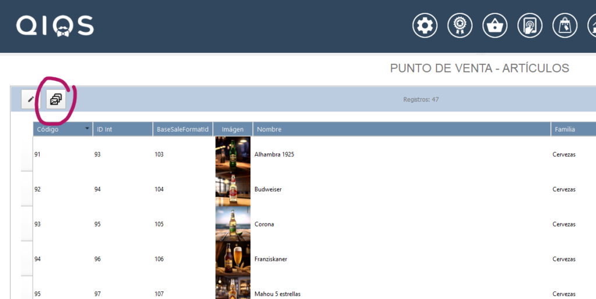Click the pencil edit button
Viewport: 596px width, 299px height.
pos(31,100)
